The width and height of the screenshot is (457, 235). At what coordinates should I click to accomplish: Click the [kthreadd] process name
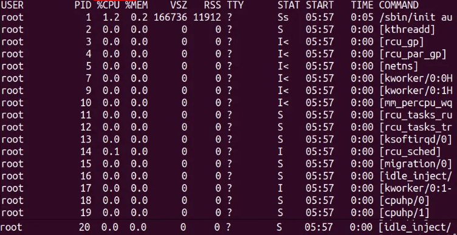(407, 30)
